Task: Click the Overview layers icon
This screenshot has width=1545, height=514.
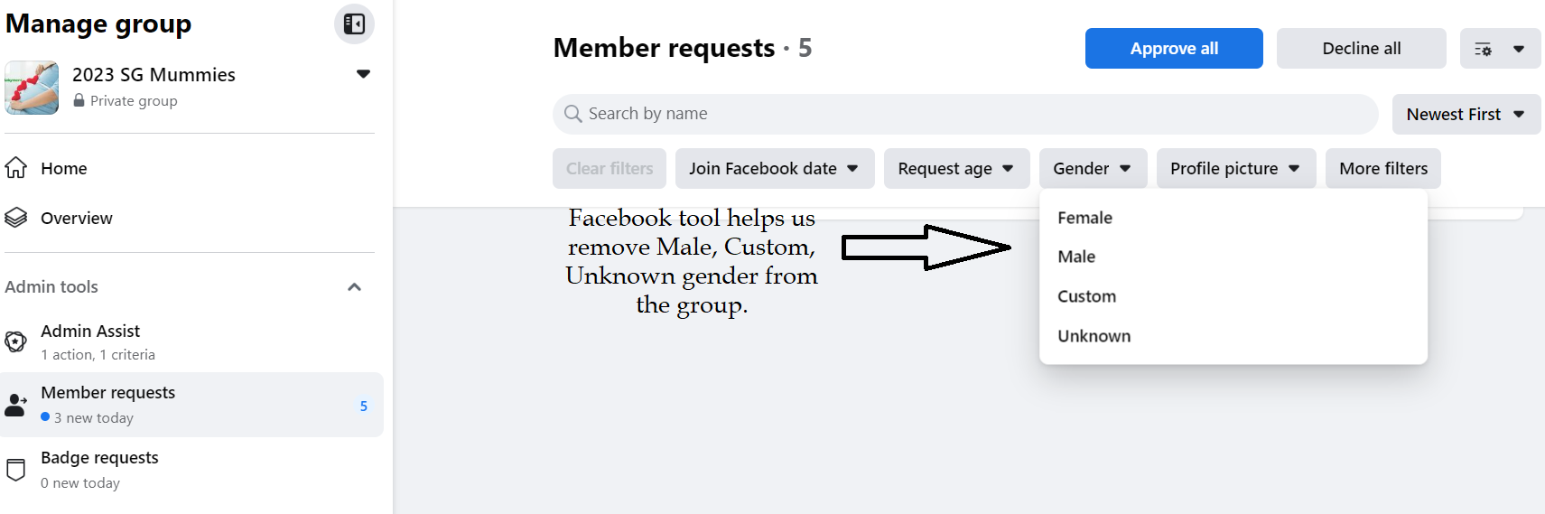Action: 16,218
